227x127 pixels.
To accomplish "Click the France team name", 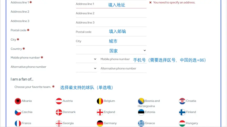I will (x=26, y=123).
